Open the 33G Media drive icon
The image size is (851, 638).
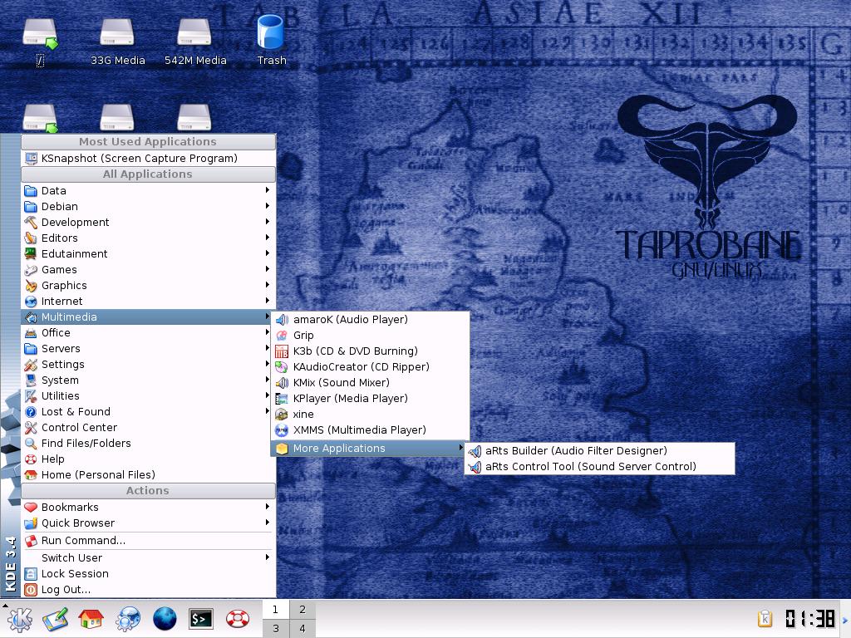tap(117, 42)
